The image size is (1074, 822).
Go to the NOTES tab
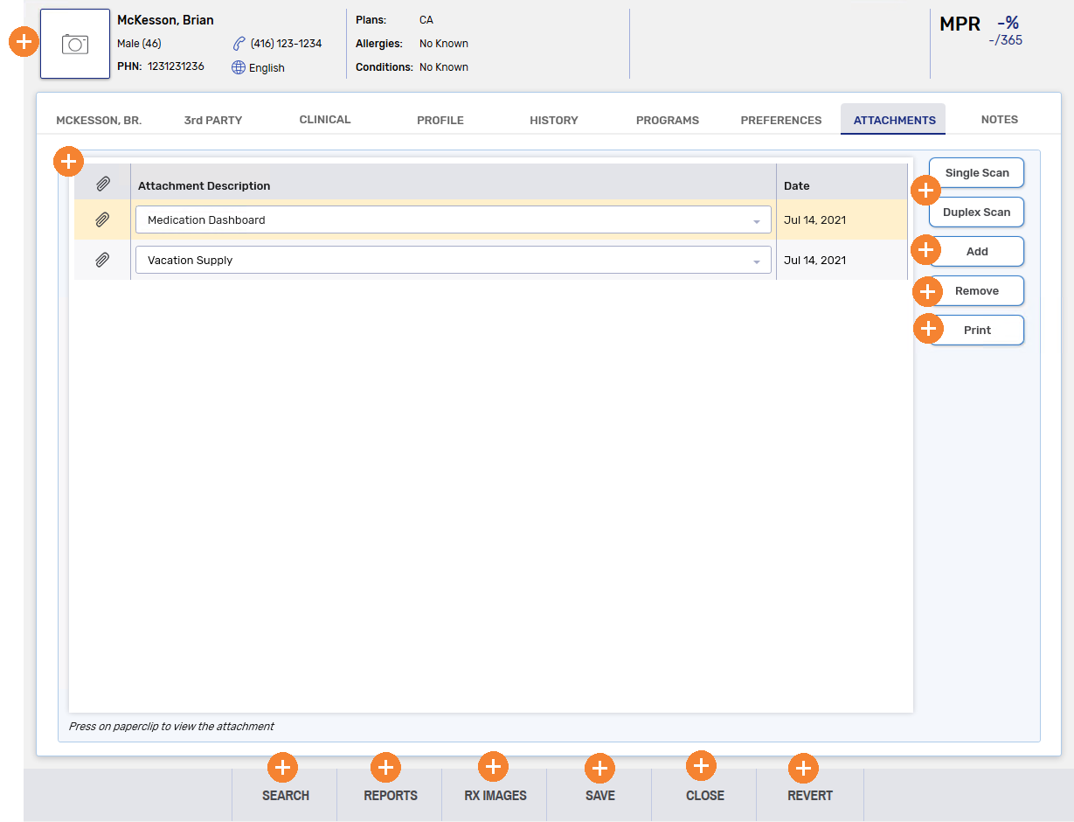[999, 120]
